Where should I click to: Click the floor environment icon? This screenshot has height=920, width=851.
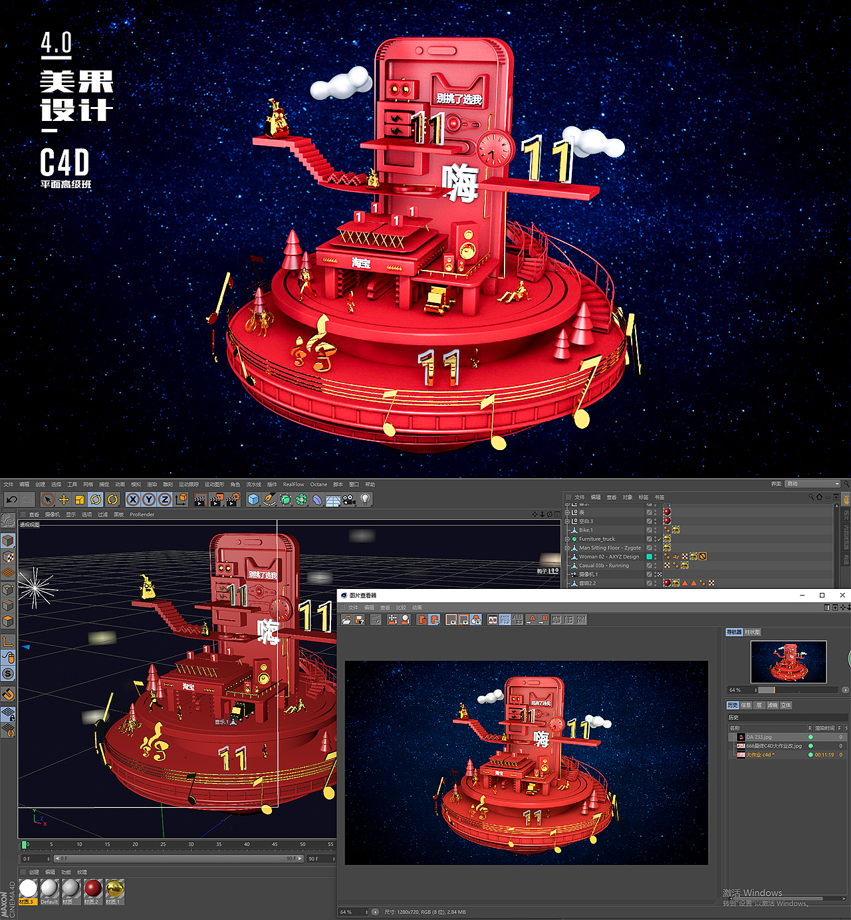[x=333, y=499]
